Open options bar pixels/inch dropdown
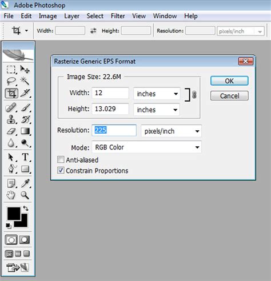 coord(241,31)
